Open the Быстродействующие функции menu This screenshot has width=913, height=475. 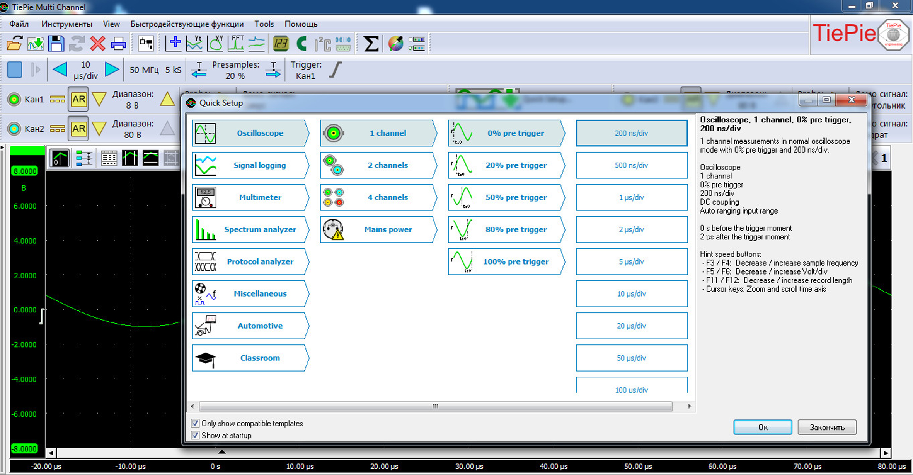coord(187,24)
